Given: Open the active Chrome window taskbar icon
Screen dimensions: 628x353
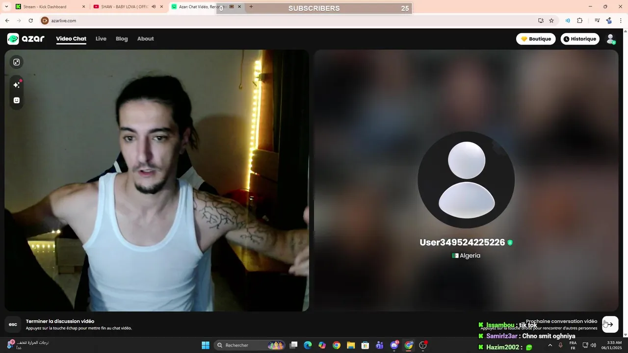Looking at the screenshot, I should 409,345.
